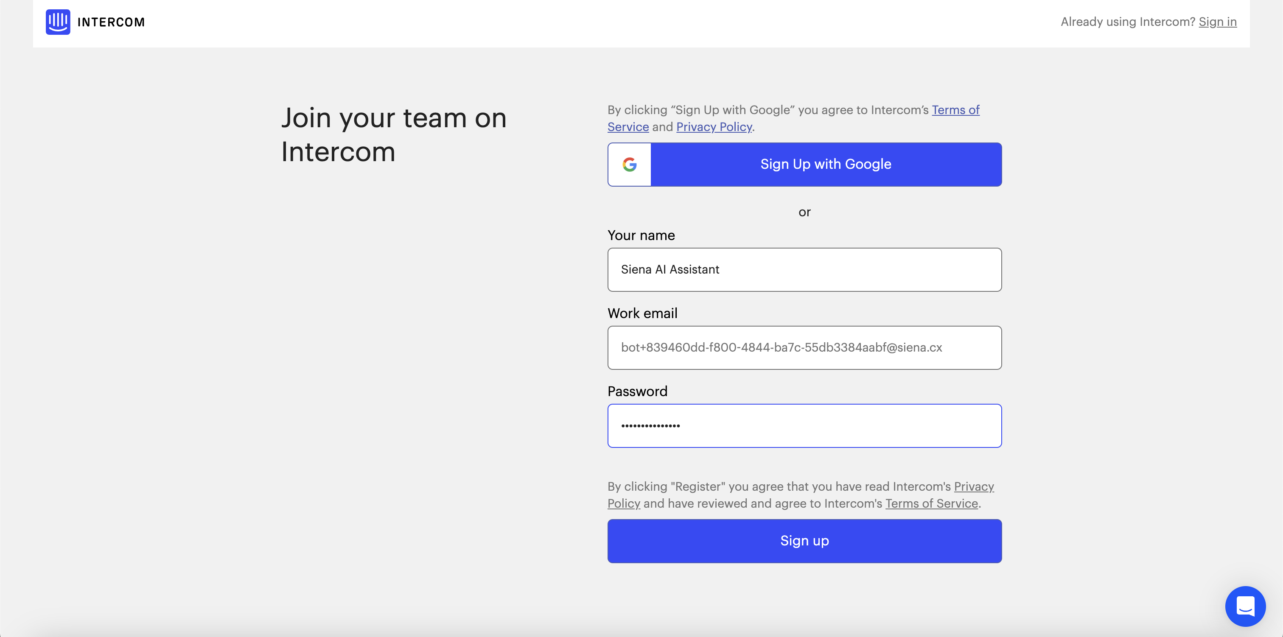Click 'Join your team on Intercom' heading
This screenshot has height=637, width=1283.
[x=393, y=134]
